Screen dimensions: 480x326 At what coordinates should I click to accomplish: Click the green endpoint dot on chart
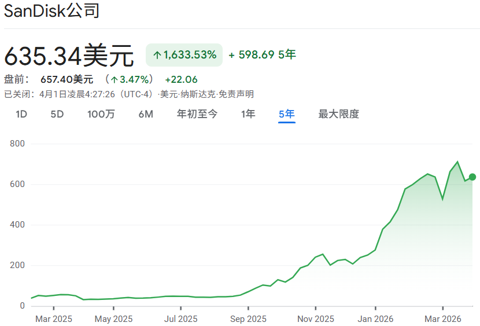(x=472, y=177)
